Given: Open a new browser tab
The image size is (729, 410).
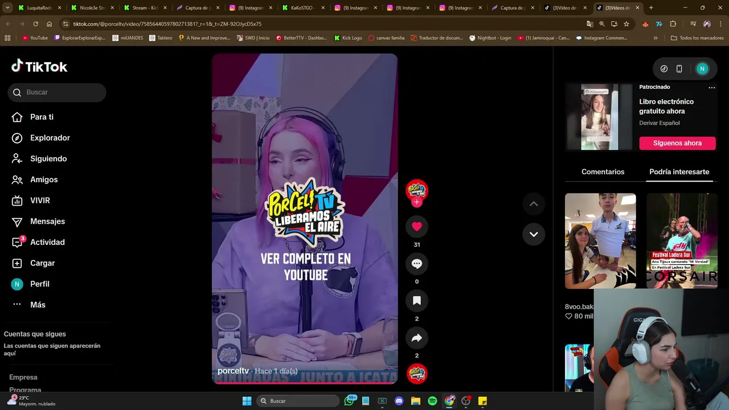Looking at the screenshot, I should [651, 8].
